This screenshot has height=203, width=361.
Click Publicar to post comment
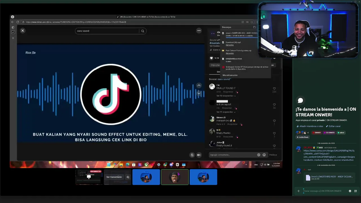(273, 155)
